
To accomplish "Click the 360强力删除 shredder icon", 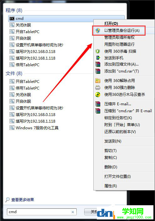I will (x=98, y=88).
